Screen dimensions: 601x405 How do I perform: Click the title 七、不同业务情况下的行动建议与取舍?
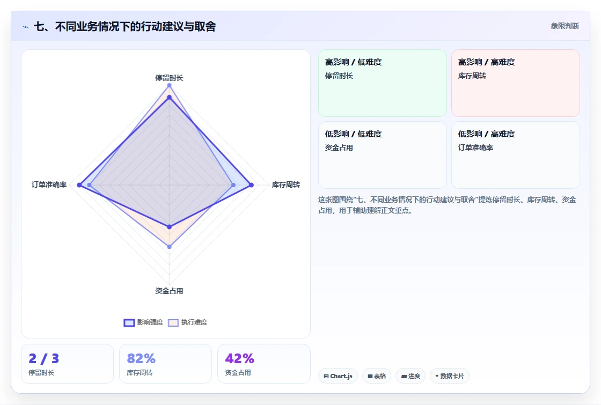[x=124, y=26]
